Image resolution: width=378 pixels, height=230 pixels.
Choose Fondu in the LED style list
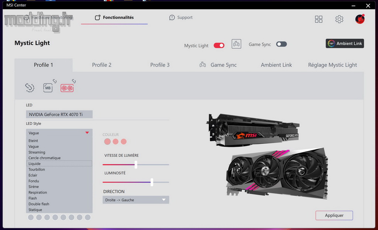click(59, 181)
